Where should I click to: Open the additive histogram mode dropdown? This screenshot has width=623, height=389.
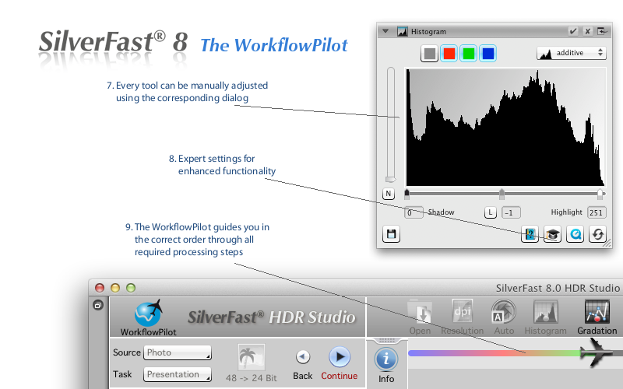click(x=571, y=53)
